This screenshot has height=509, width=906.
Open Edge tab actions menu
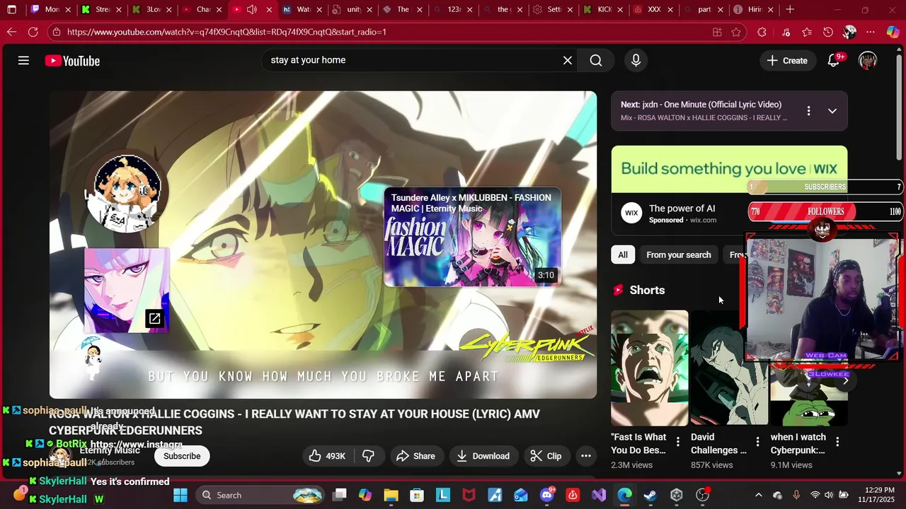pyautogui.click(x=12, y=10)
